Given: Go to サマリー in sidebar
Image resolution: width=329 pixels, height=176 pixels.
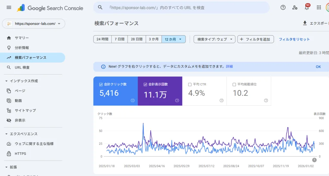Looking at the screenshot, I should click(32, 38).
